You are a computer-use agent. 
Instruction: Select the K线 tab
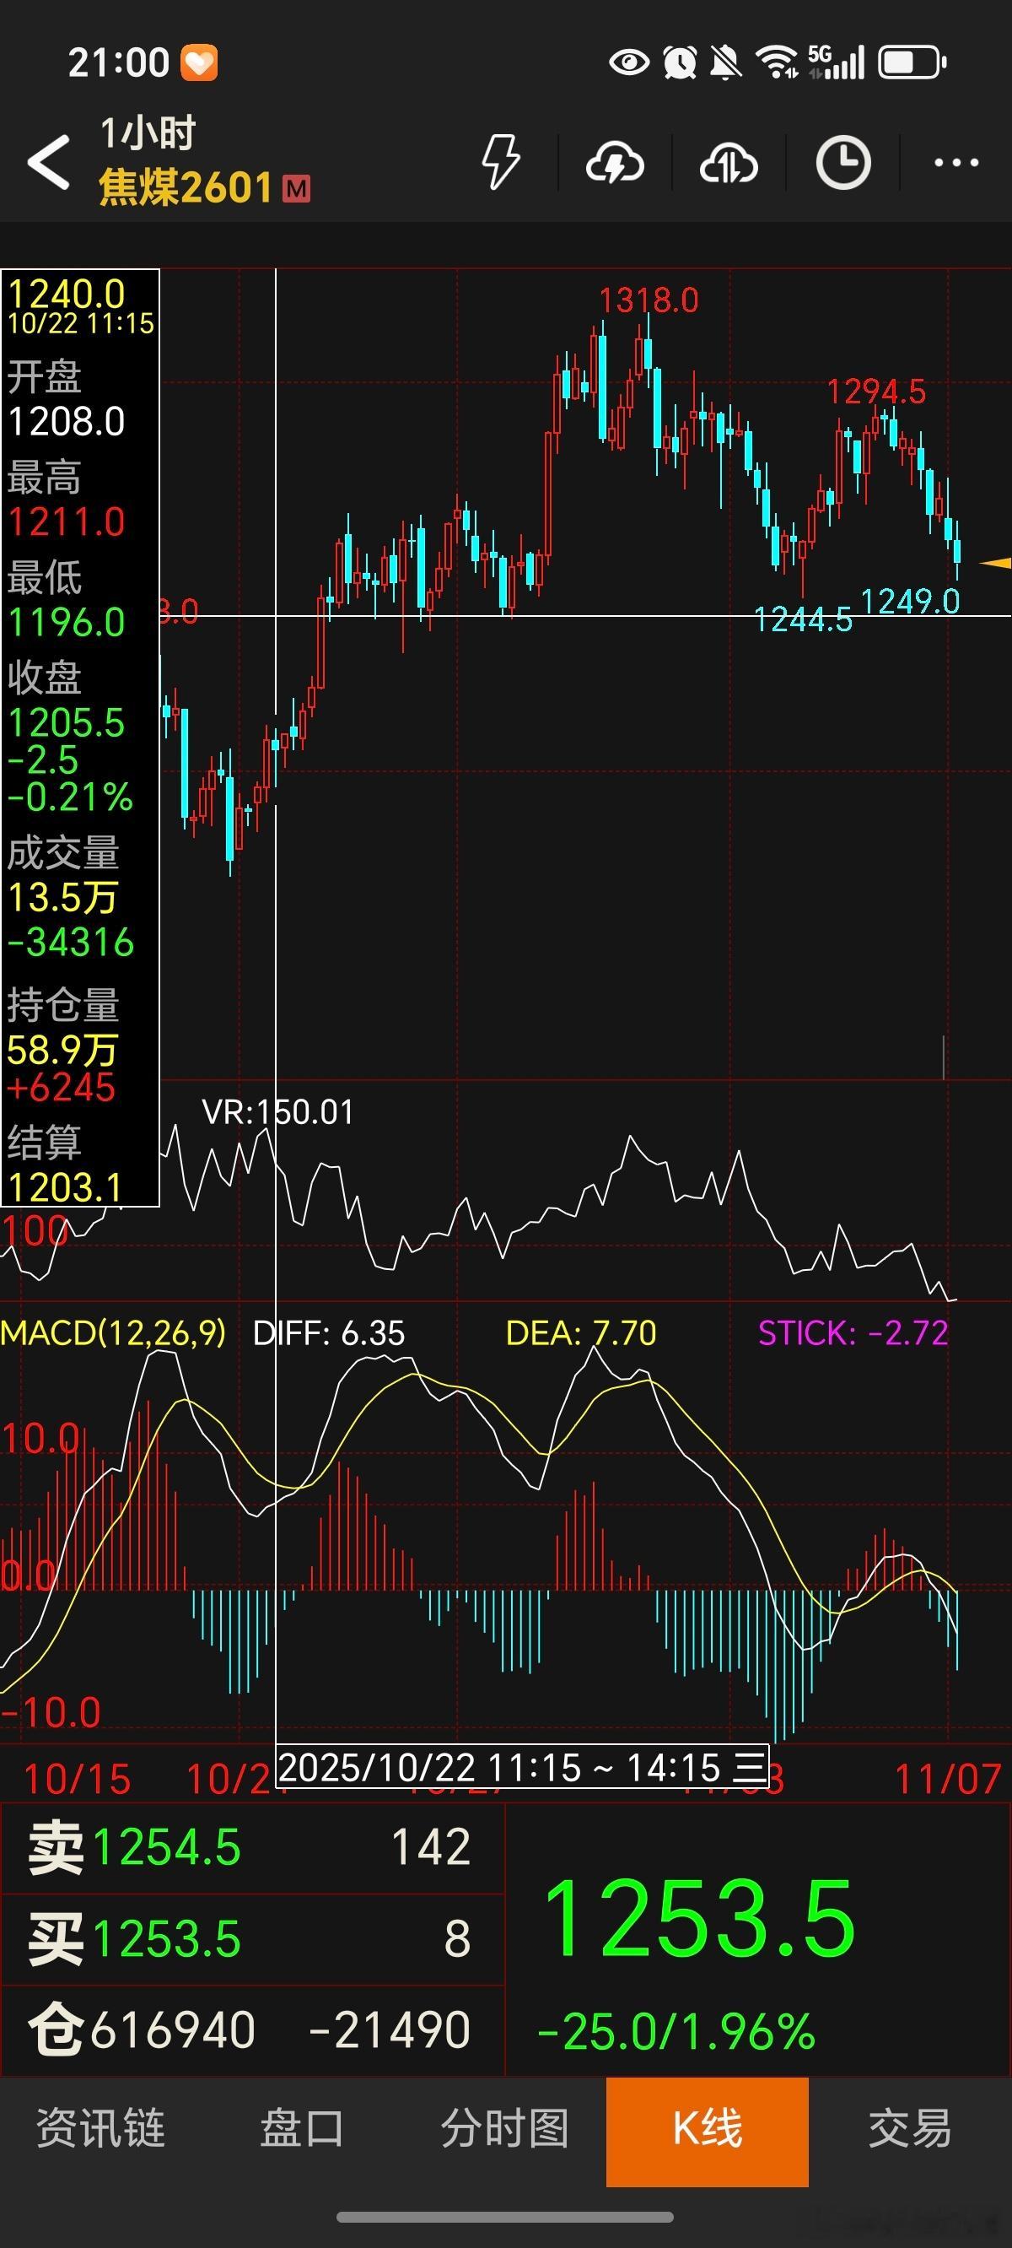708,2131
